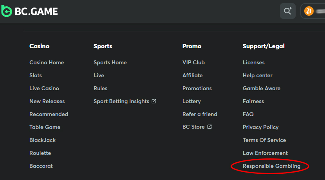
Task: Open Sports Home link
Action: point(110,62)
